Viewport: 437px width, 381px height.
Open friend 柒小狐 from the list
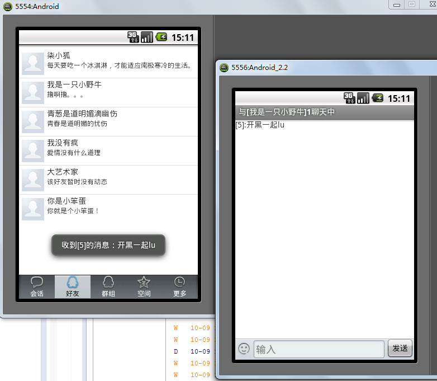click(x=120, y=60)
